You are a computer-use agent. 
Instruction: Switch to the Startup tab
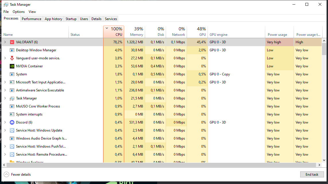point(71,19)
